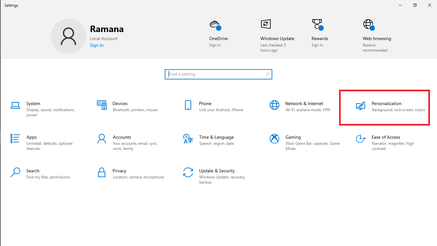Select the Ease of Access icon
Image resolution: width=437 pixels, height=246 pixels.
(x=361, y=139)
